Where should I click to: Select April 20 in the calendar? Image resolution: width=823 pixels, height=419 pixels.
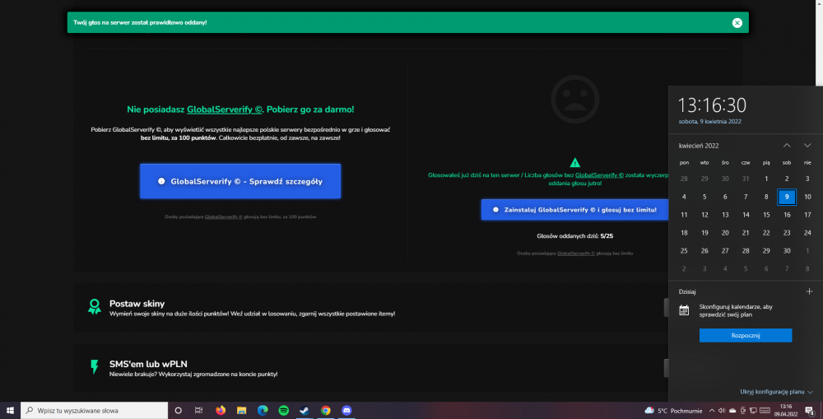(725, 233)
